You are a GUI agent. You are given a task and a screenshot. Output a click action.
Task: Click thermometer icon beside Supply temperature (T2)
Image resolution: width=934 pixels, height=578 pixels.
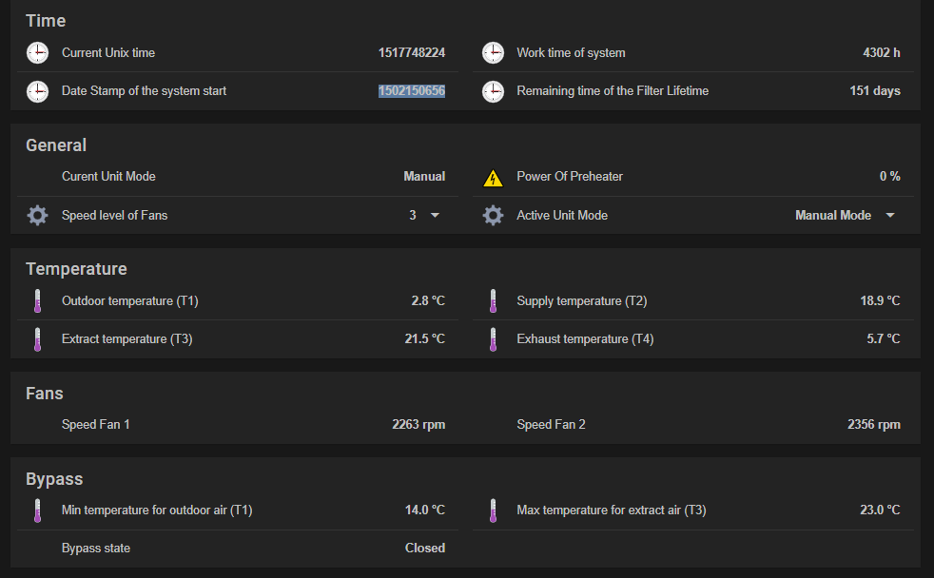(493, 301)
